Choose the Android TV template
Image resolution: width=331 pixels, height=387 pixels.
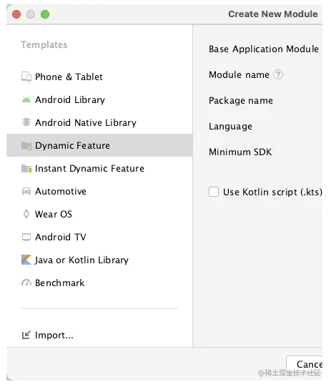pyautogui.click(x=99, y=237)
